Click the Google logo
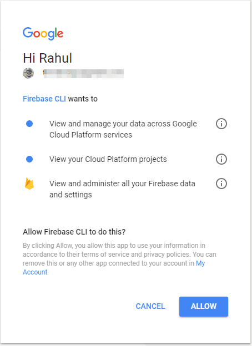The image size is (252, 346). (43, 33)
